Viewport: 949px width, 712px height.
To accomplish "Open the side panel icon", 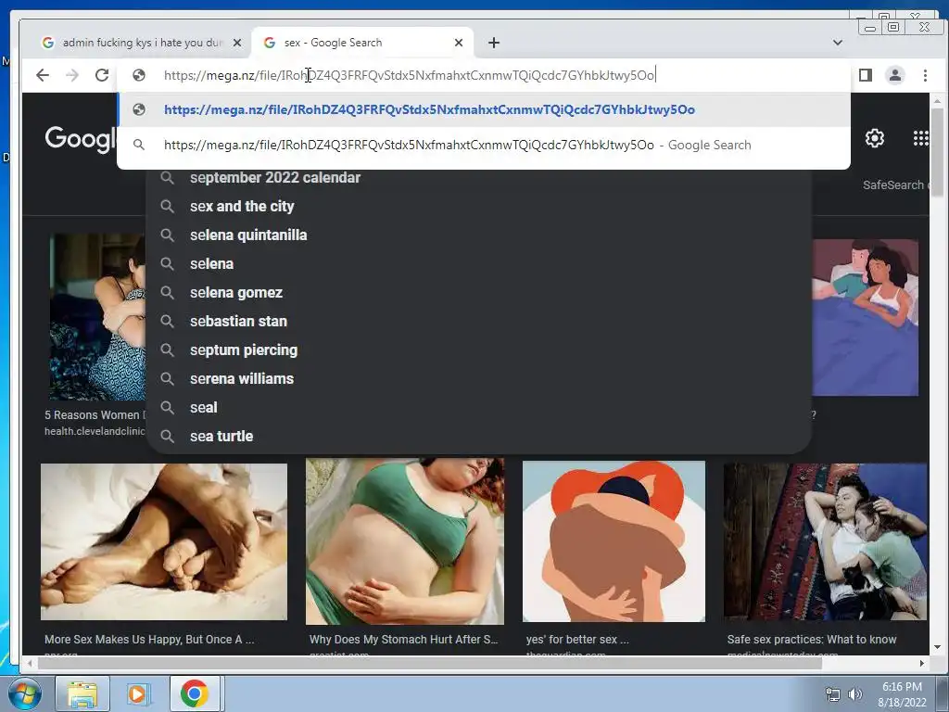I will [866, 75].
